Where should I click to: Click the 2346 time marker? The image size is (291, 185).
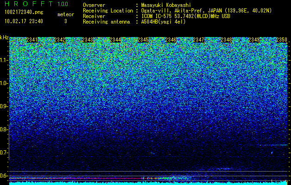click(171, 40)
